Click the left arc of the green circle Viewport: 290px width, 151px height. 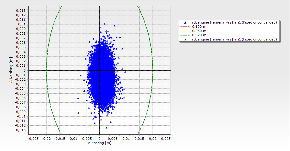(46, 70)
